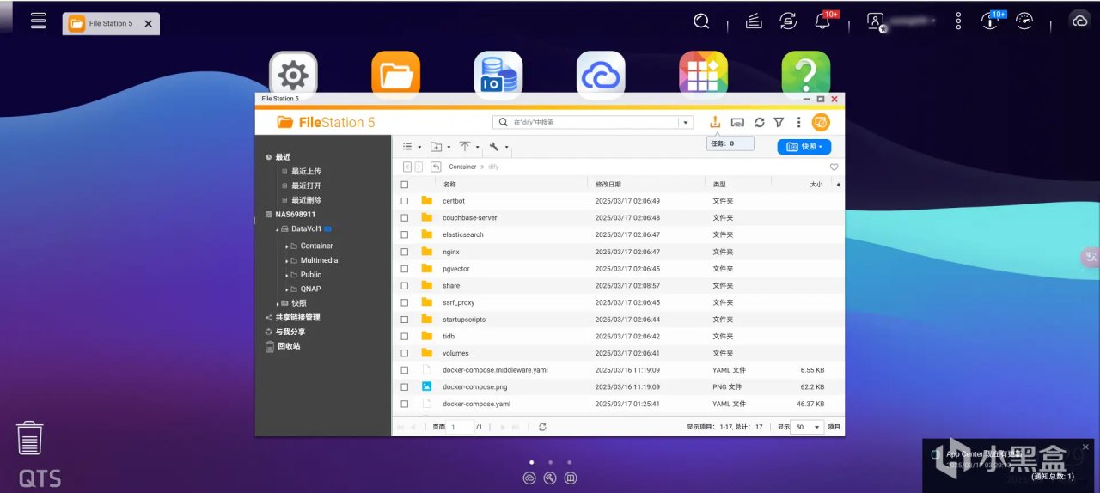Check the couchbase-server folder checkbox
The height and width of the screenshot is (493, 1100).
pyautogui.click(x=404, y=218)
